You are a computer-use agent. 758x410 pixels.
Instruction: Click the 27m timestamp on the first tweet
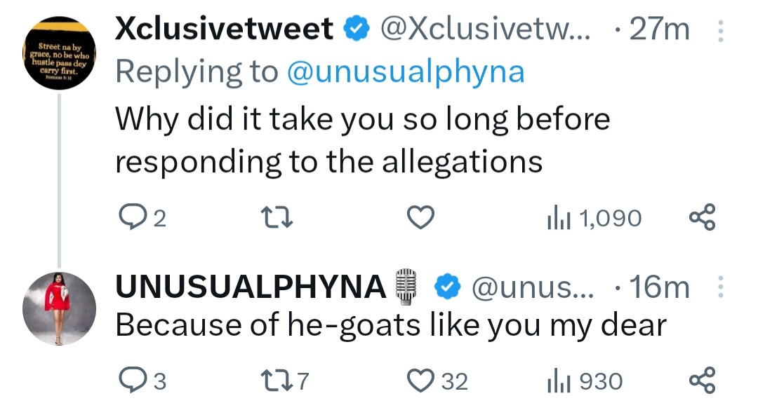tap(659, 28)
